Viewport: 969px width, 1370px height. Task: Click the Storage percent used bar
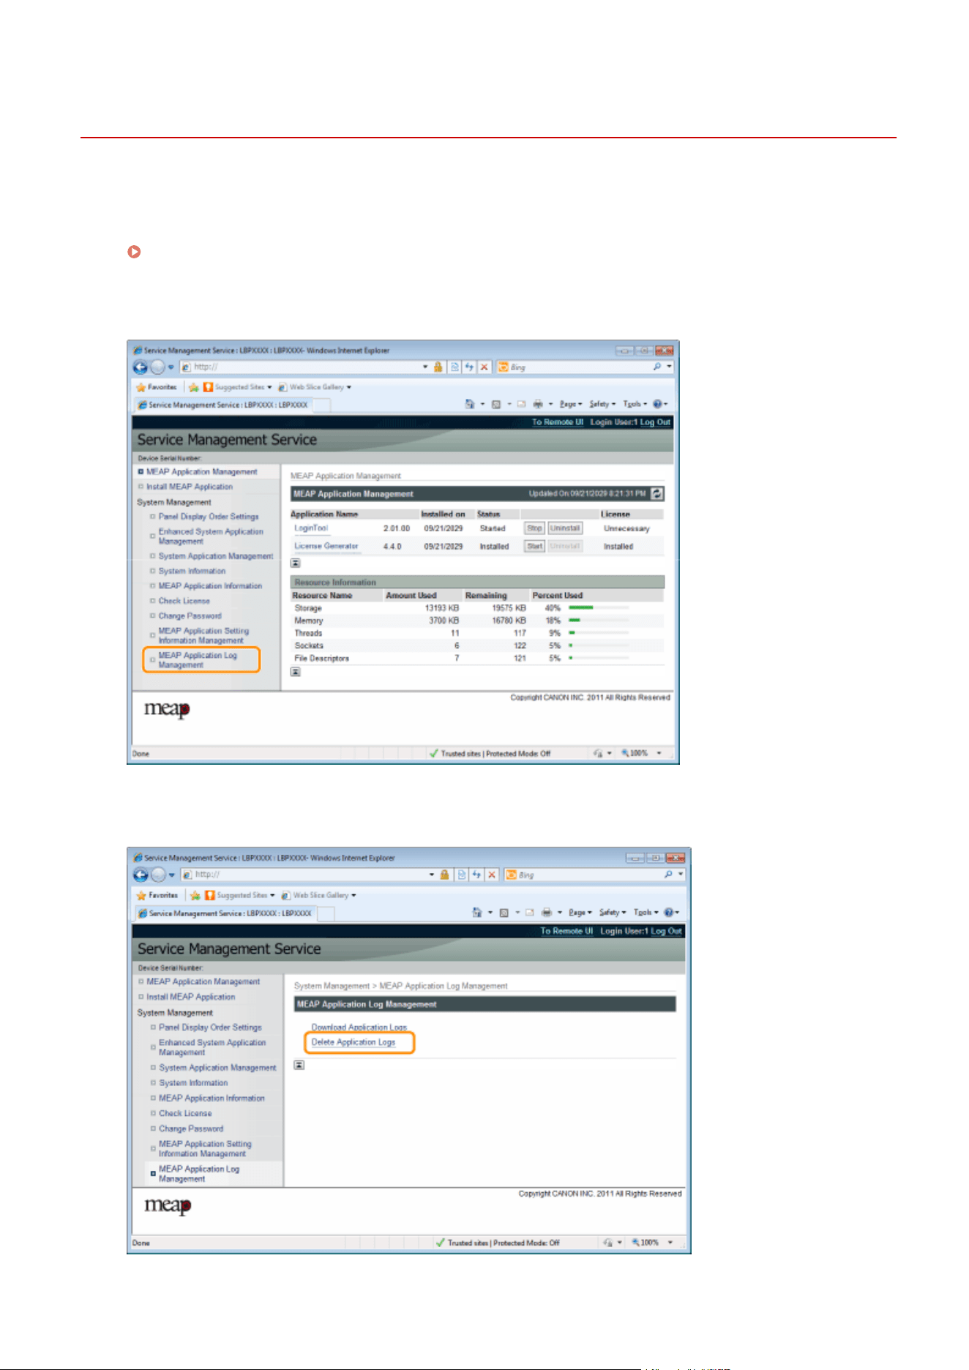tap(599, 607)
